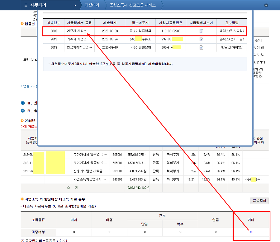This screenshot has width=280, height=242.
Task: Click the blue O under 기타
Action: 251,232
